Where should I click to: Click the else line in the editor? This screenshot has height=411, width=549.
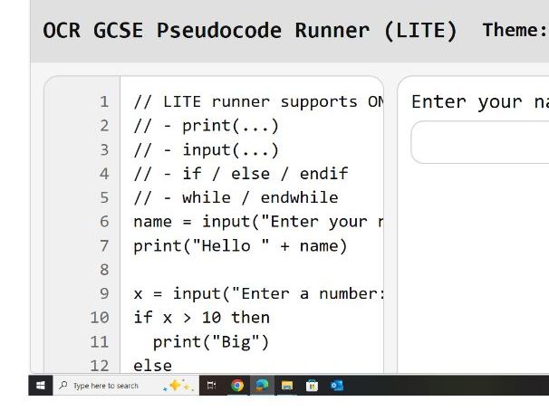pyautogui.click(x=153, y=366)
